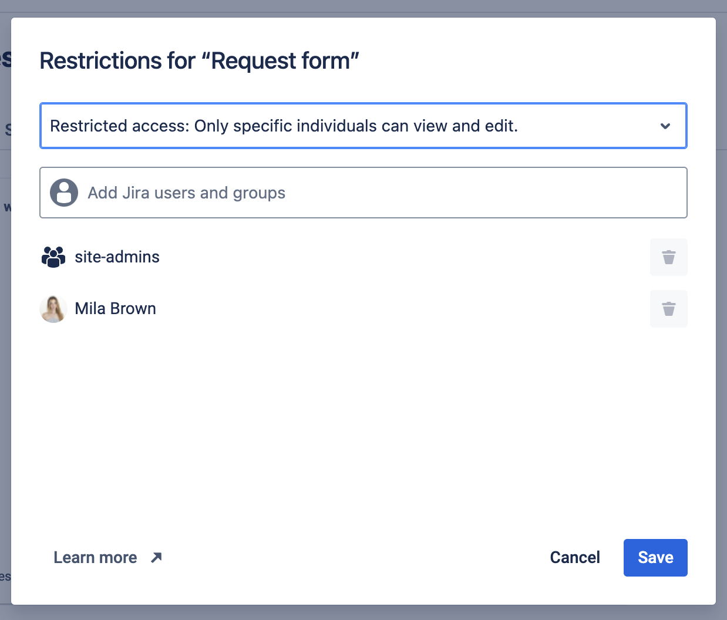Screen dimensions: 727x620
Task: Click Mila Brown's profile photo
Action: pyautogui.click(x=53, y=309)
